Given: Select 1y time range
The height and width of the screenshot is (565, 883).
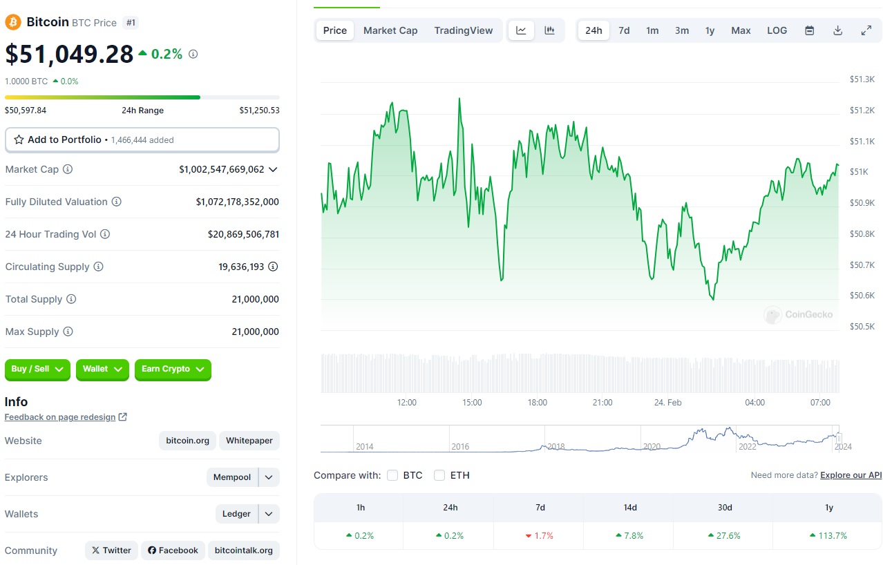Looking at the screenshot, I should point(710,30).
